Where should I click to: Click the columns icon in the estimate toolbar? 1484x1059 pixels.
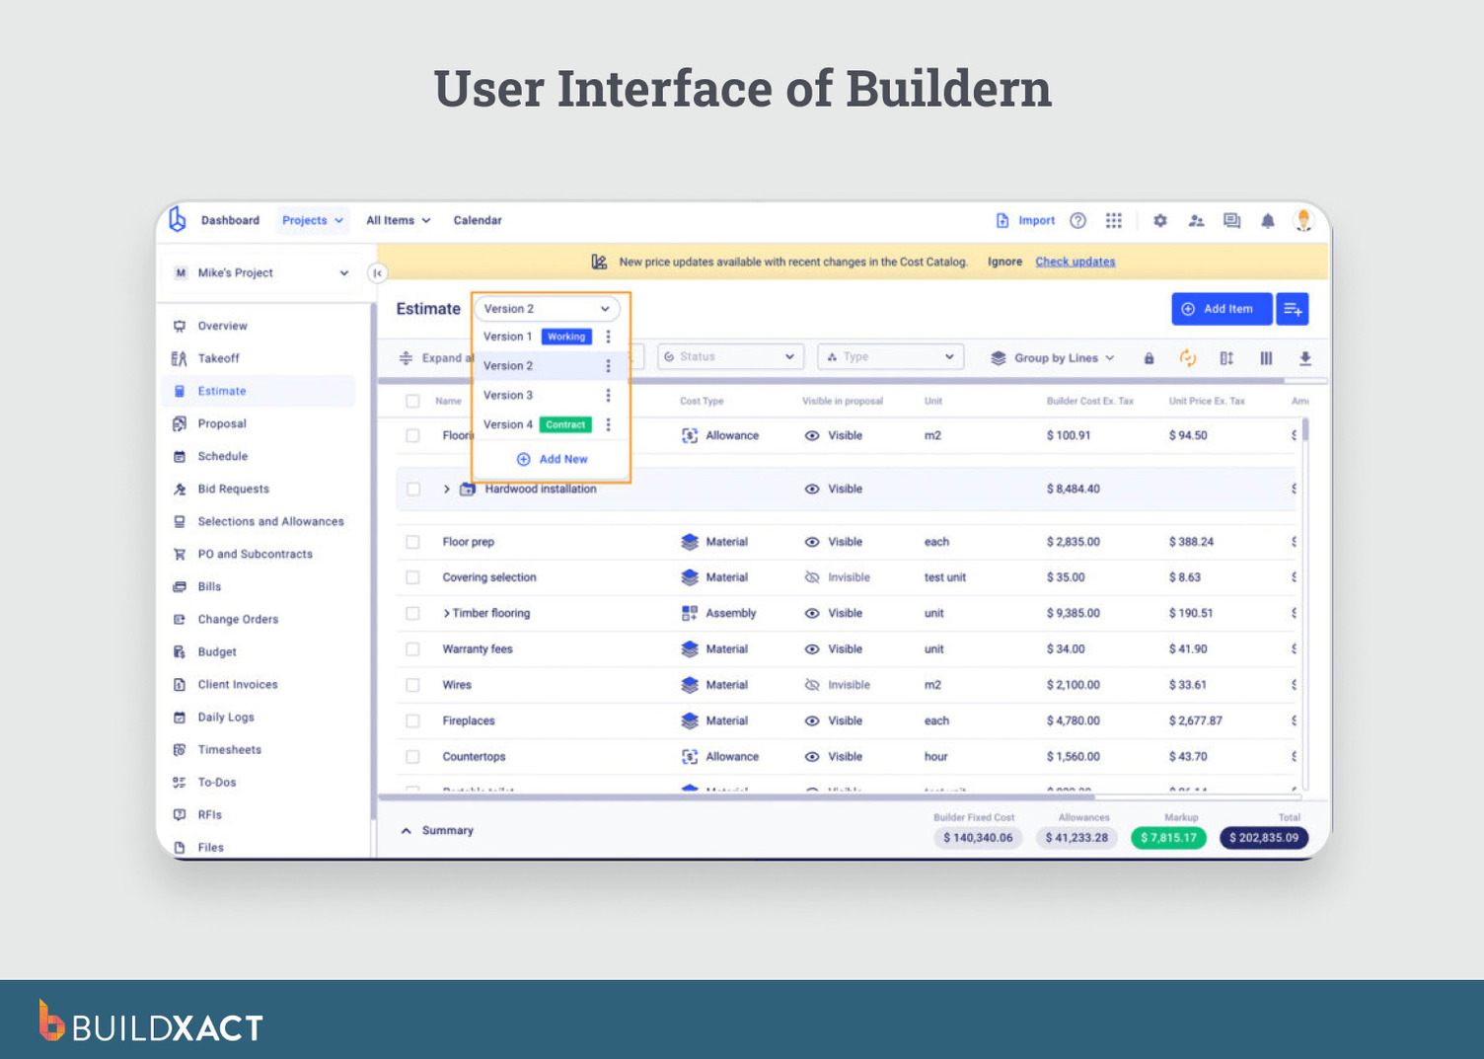click(x=1266, y=357)
